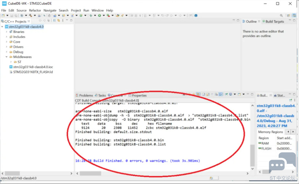The height and width of the screenshot is (184, 299).
Task: Open the Window menu
Action: pos(98,10)
